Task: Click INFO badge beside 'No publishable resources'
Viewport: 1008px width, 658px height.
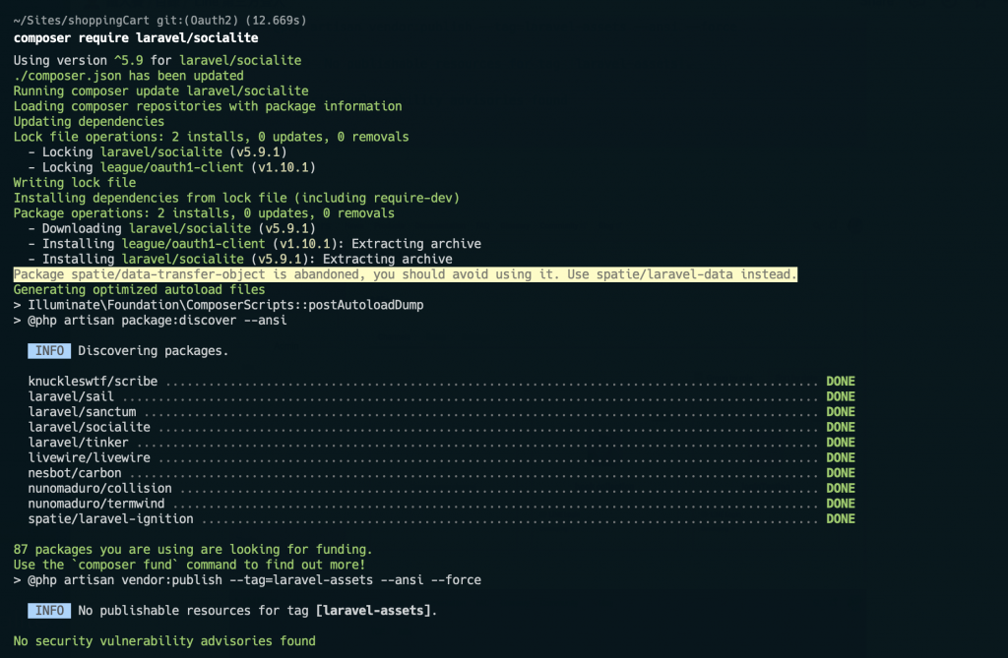Action: pyautogui.click(x=49, y=611)
